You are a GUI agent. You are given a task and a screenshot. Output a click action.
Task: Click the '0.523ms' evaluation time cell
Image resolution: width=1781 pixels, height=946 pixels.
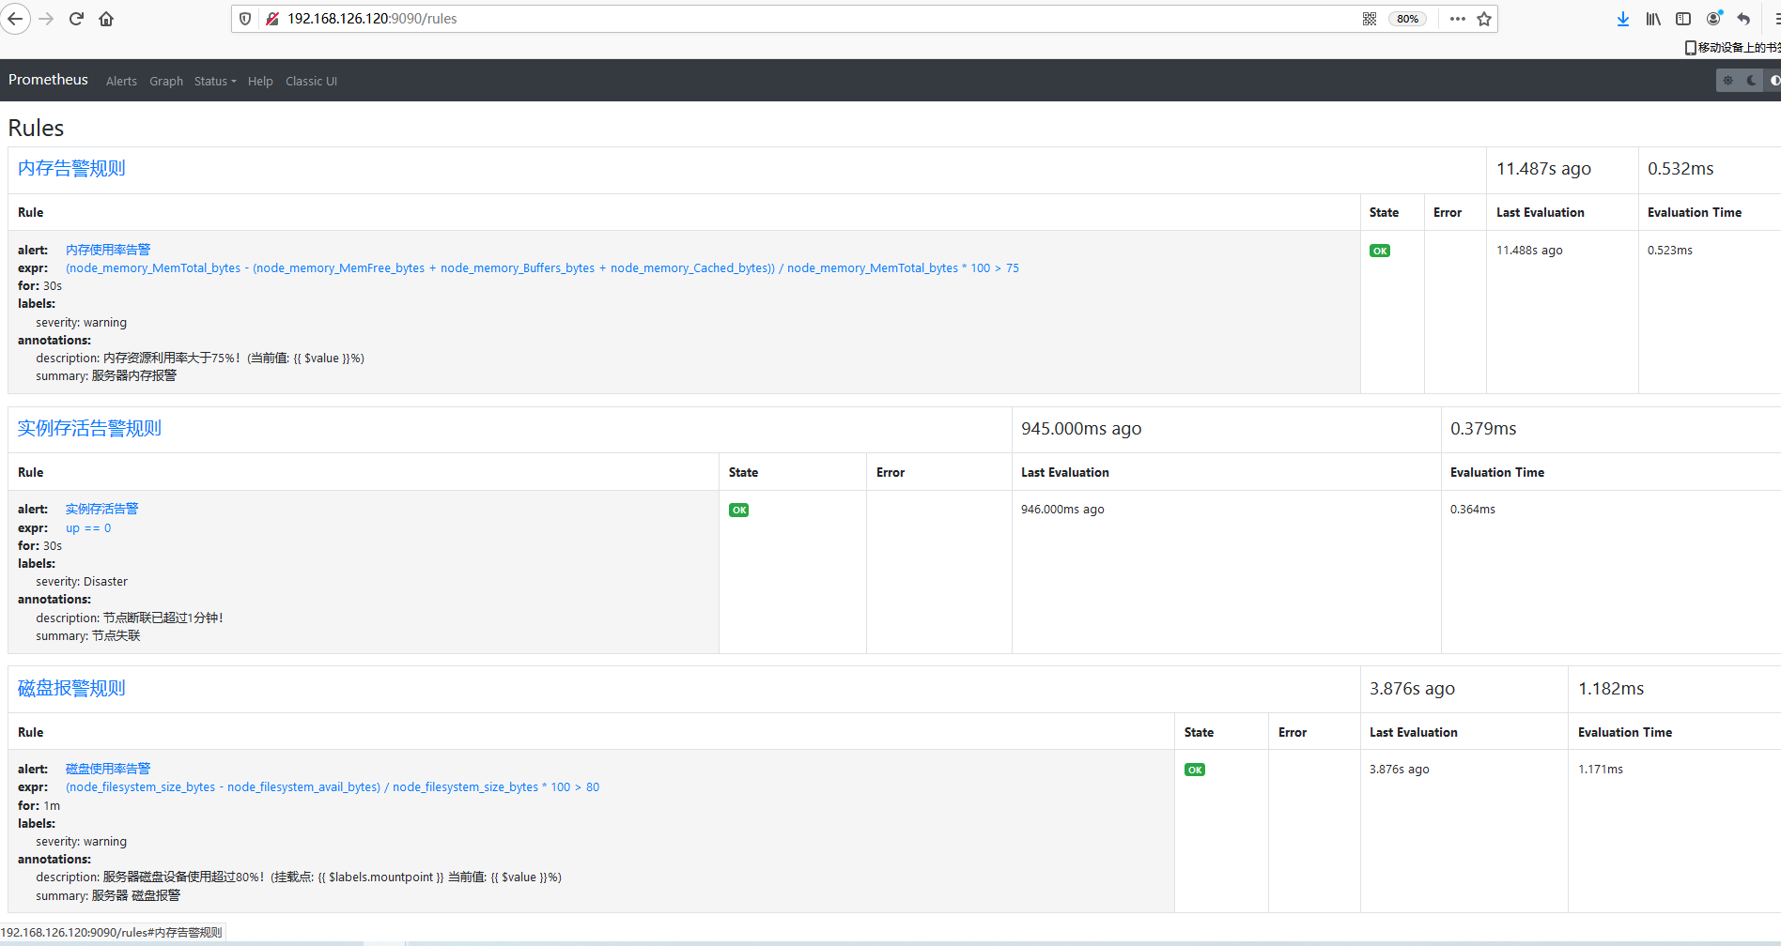1670,251
